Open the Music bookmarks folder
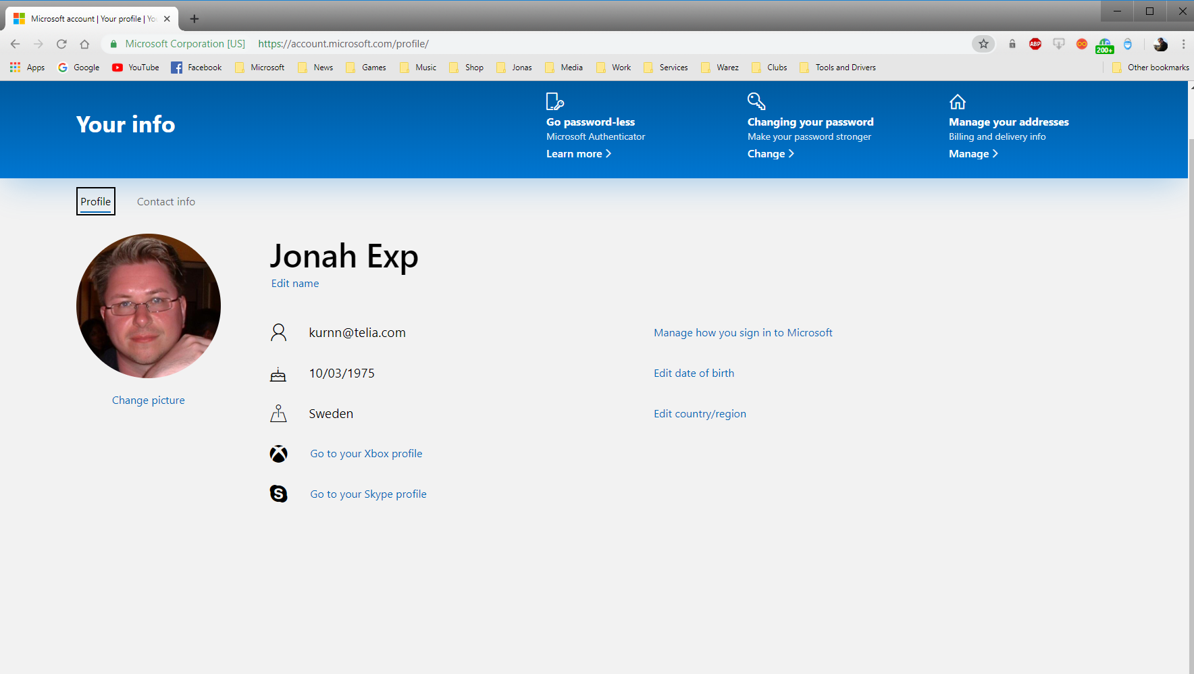 click(x=418, y=68)
